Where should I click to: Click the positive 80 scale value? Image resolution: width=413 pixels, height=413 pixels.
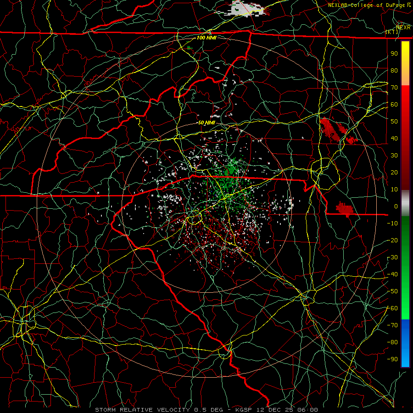[394, 70]
